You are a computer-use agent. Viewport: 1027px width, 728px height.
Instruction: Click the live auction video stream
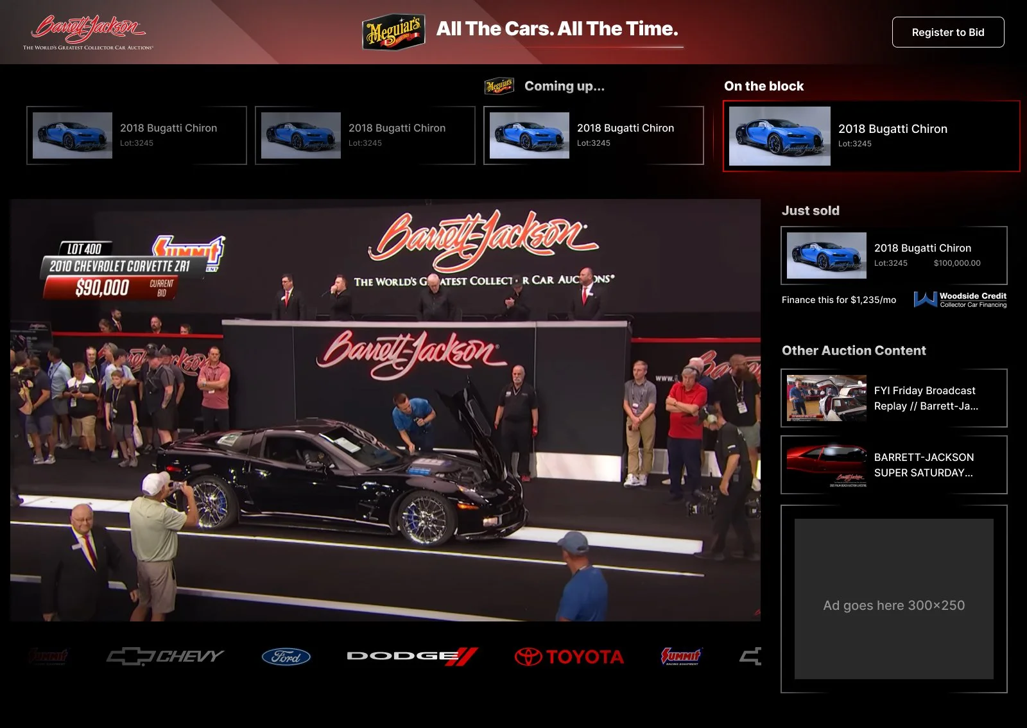385,410
